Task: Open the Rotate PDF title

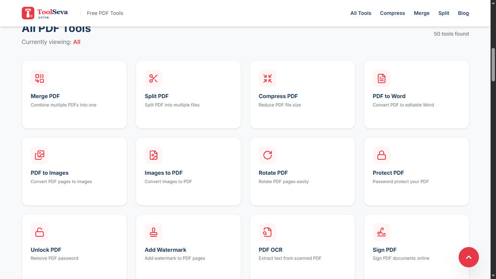Action: pos(273,173)
